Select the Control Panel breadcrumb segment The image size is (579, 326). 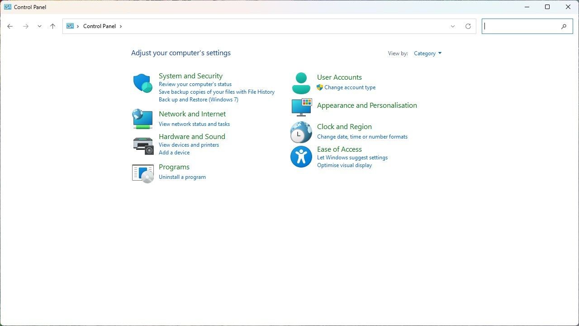100,26
